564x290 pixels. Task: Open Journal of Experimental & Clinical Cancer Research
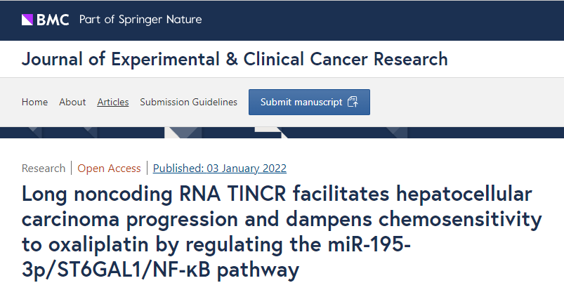pos(235,58)
